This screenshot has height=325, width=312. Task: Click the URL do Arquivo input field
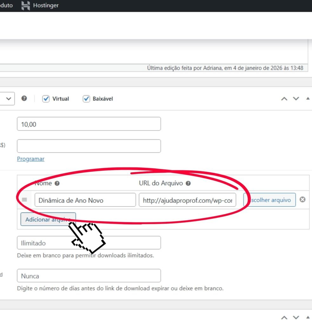click(x=187, y=200)
